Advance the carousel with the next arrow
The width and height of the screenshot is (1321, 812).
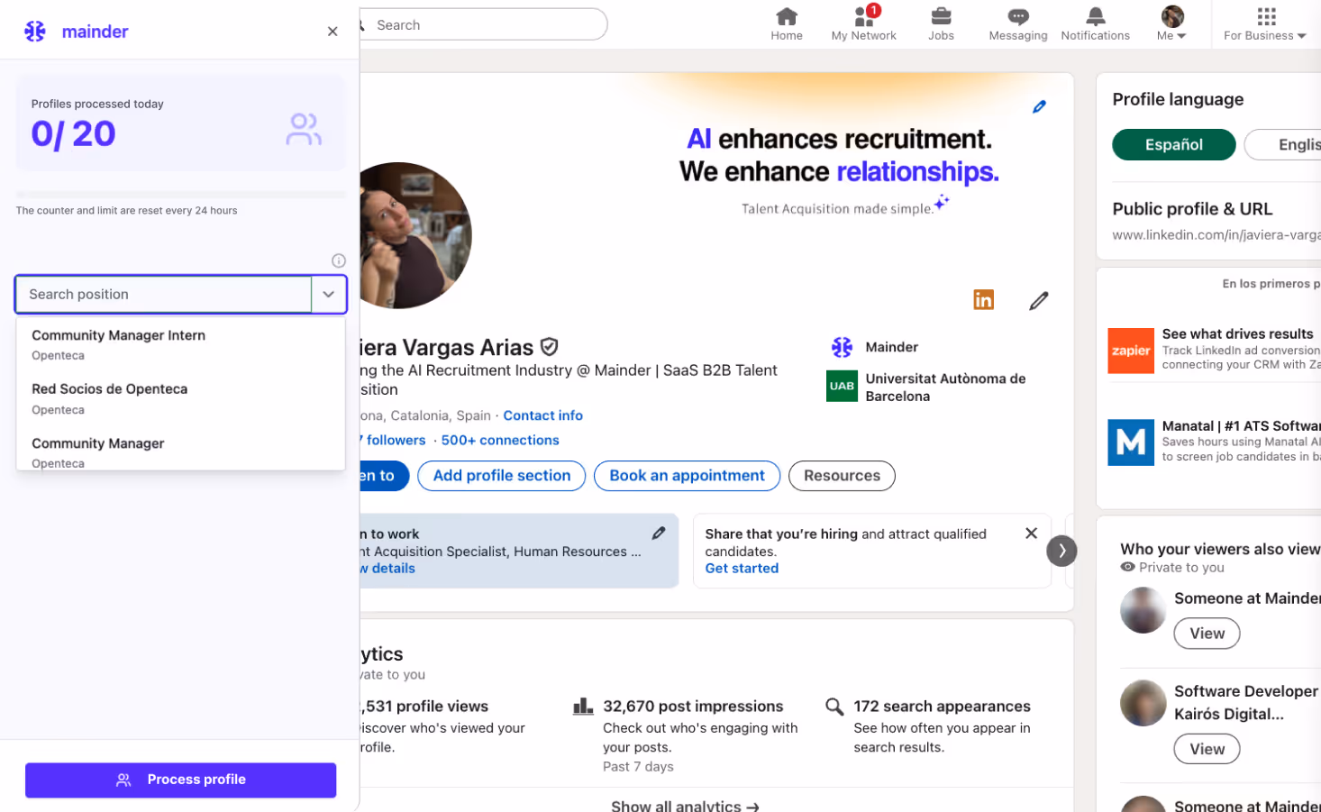[x=1061, y=551]
